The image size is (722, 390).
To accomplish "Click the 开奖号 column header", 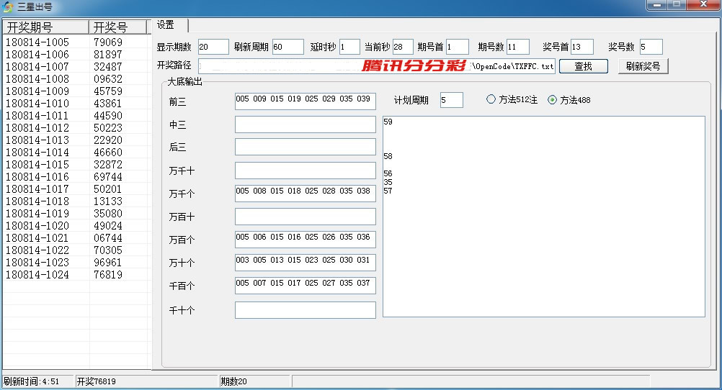I will [x=117, y=27].
